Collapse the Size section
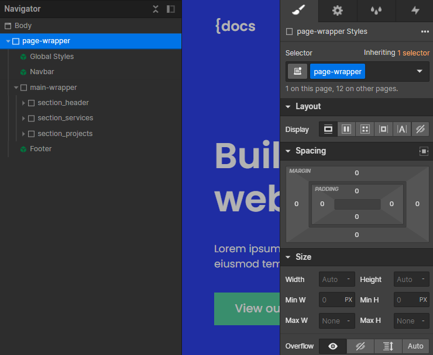Image resolution: width=433 pixels, height=355 pixels. pyautogui.click(x=288, y=257)
